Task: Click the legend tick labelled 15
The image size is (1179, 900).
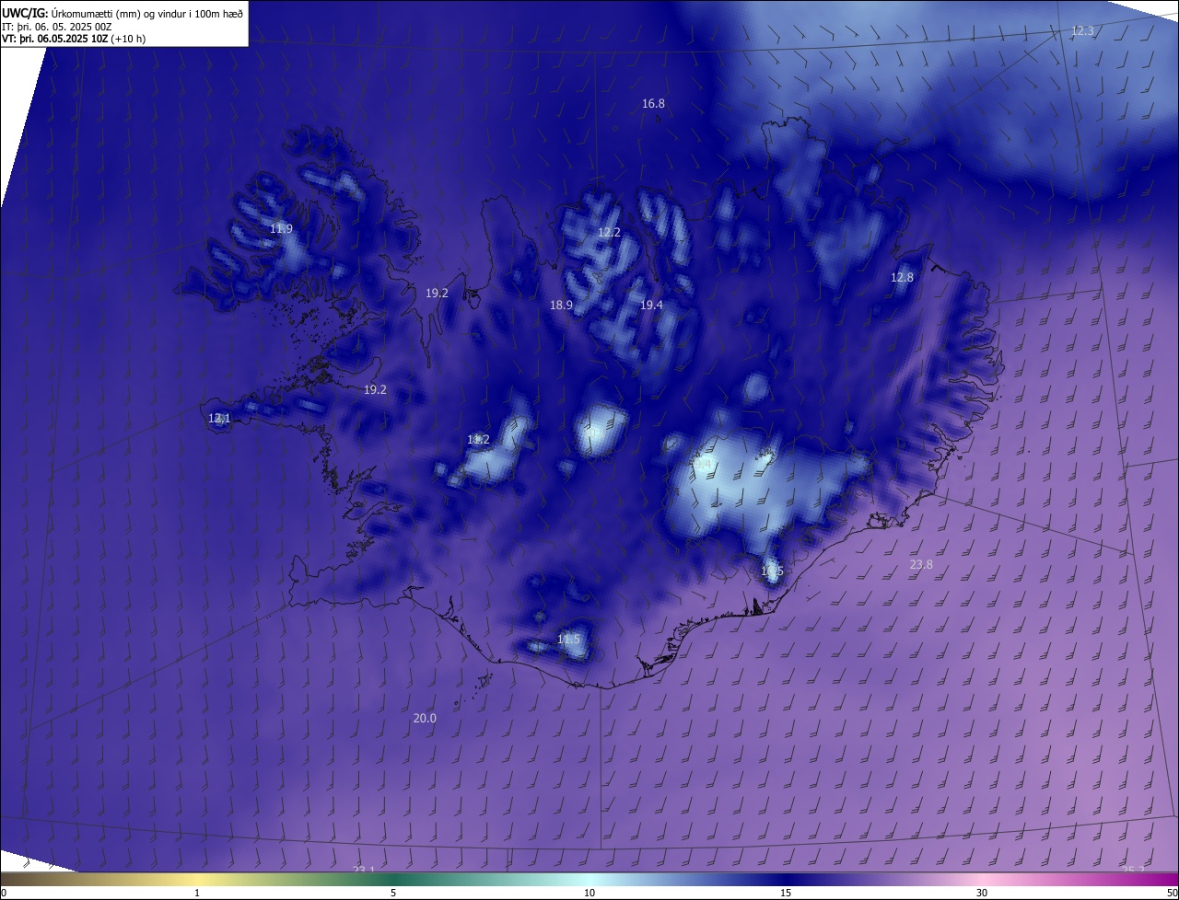Action: coord(786,894)
